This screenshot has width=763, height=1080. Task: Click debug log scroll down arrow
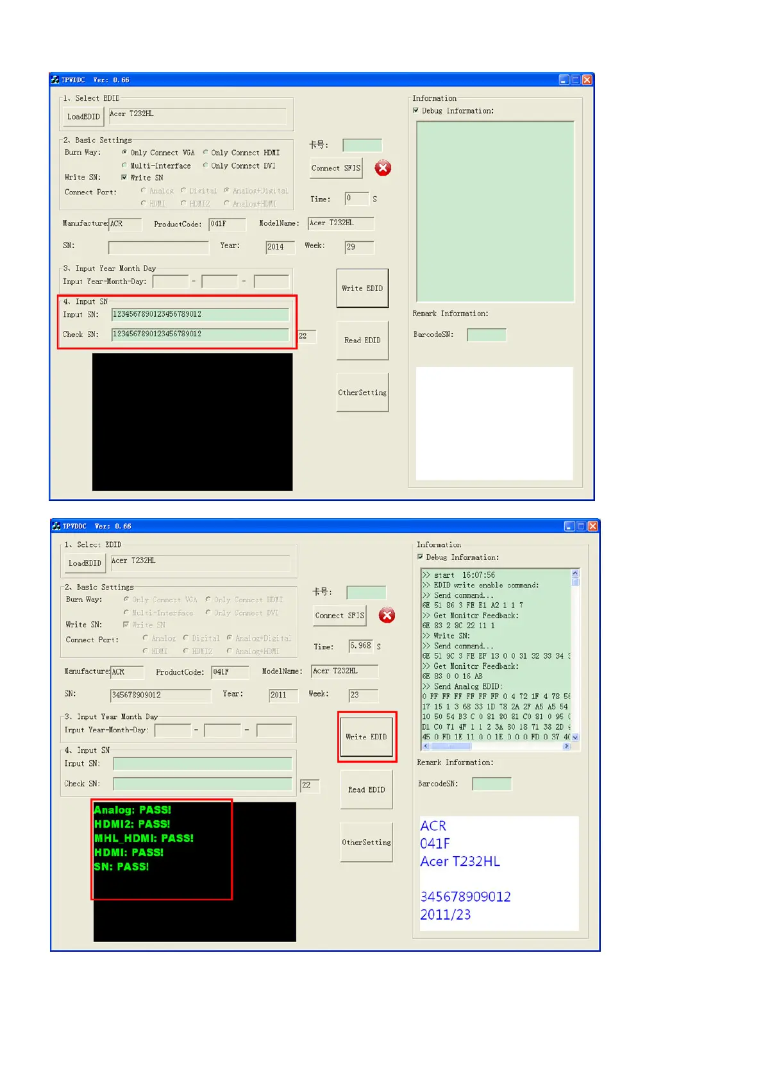[575, 738]
